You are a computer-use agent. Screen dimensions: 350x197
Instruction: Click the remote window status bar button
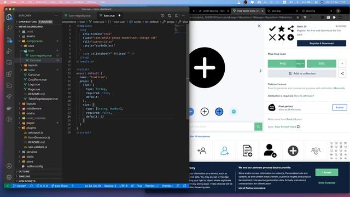coord(7,186)
